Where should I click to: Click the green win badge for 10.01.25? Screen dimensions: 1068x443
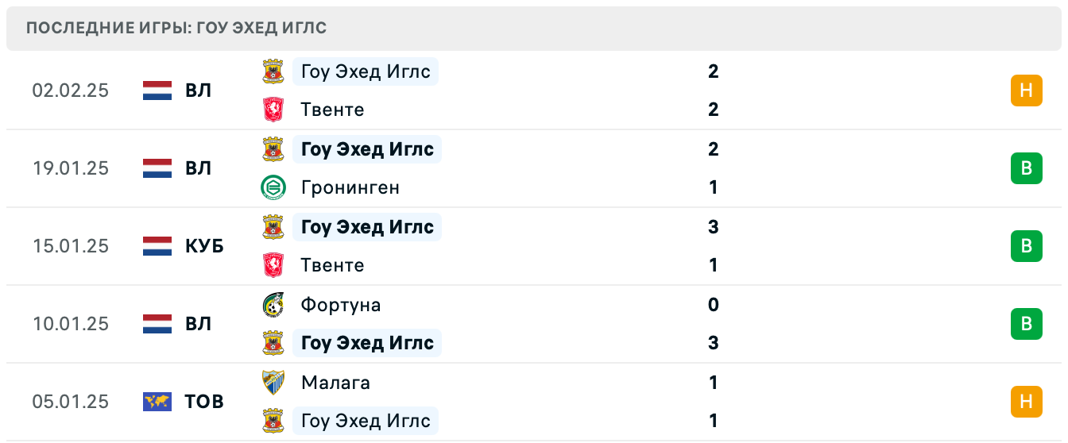pos(1026,324)
